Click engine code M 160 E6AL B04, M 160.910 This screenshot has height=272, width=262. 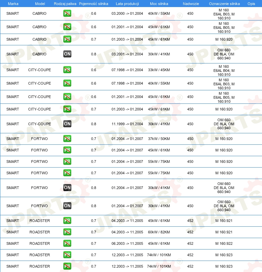pyautogui.click(x=224, y=71)
